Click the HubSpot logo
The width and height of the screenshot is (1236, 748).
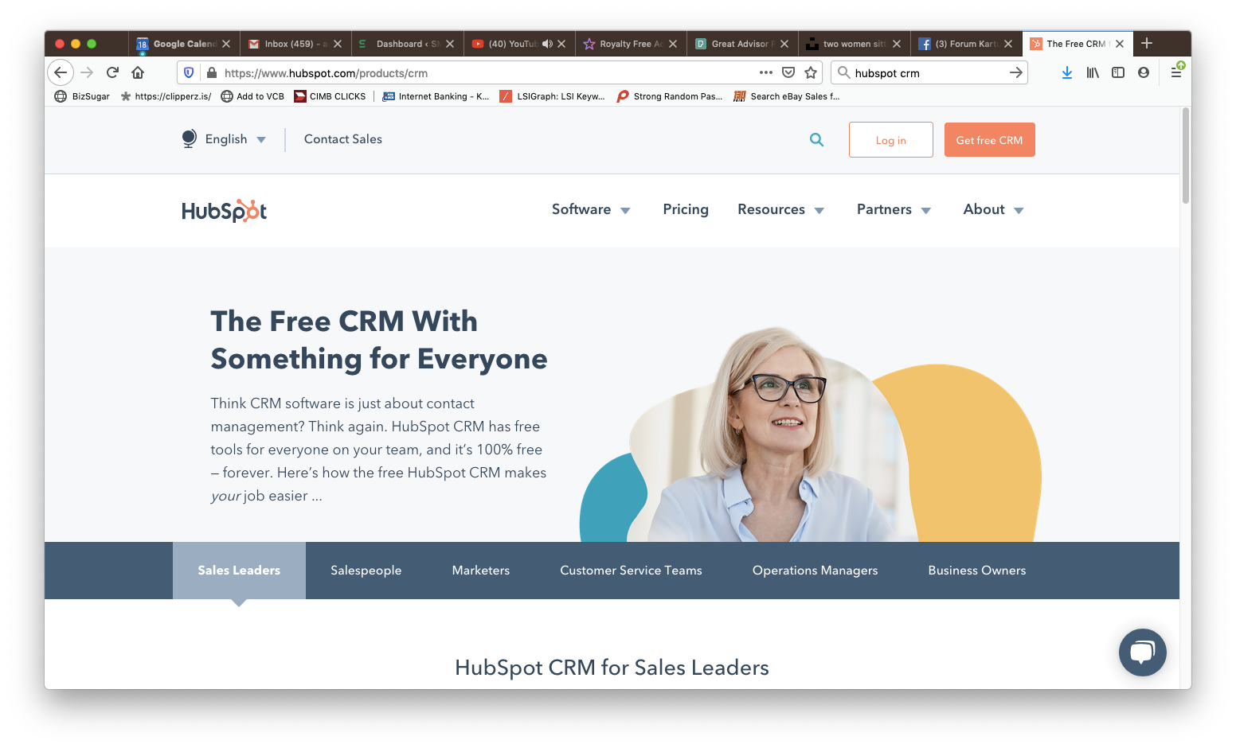[224, 210]
